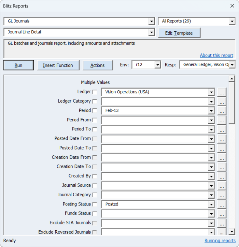Expand the Journal Line Detail template dropdown

tap(151, 32)
